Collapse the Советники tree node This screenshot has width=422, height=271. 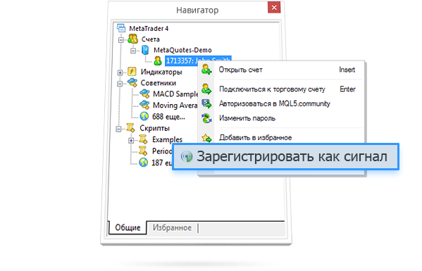pyautogui.click(x=120, y=84)
